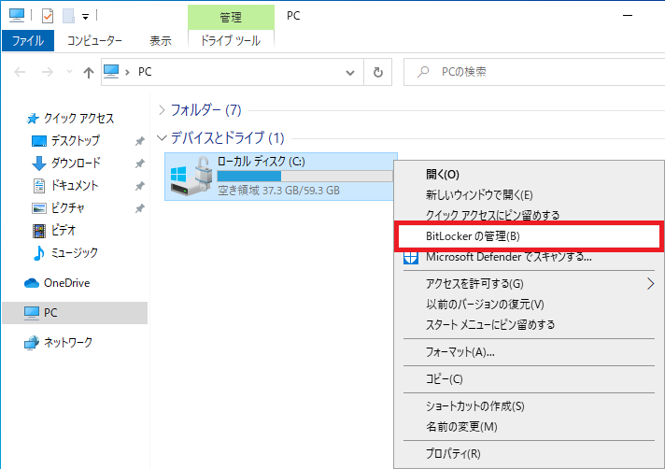Click the Microsoft Defender shield icon
Image resolution: width=665 pixels, height=469 pixels.
click(x=411, y=258)
